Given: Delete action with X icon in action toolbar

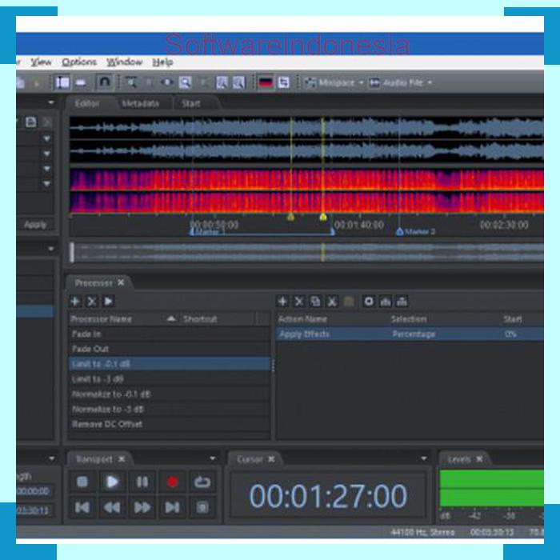Looking at the screenshot, I should [x=299, y=302].
